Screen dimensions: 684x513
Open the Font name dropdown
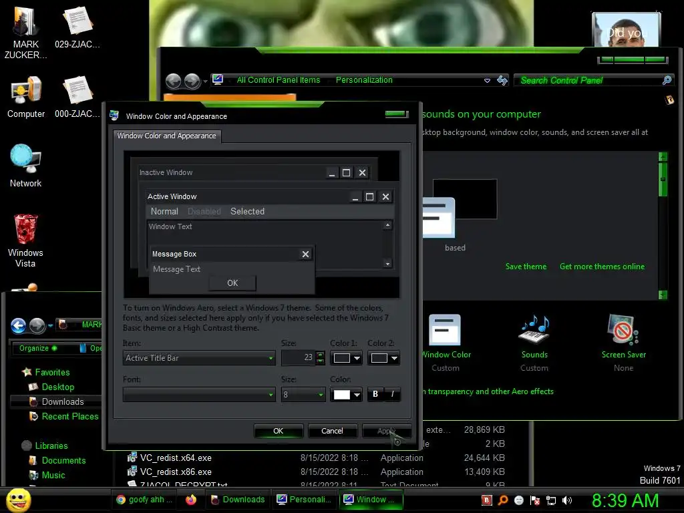click(199, 394)
